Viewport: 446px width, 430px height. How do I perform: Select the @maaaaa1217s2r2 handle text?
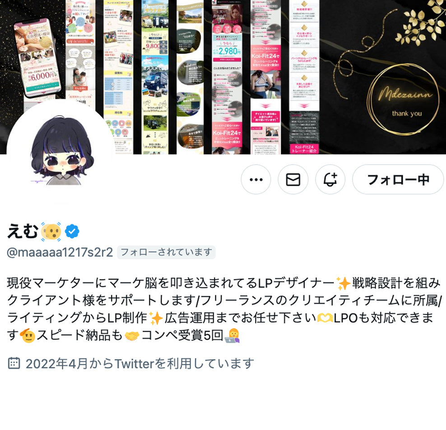pyautogui.click(x=60, y=252)
